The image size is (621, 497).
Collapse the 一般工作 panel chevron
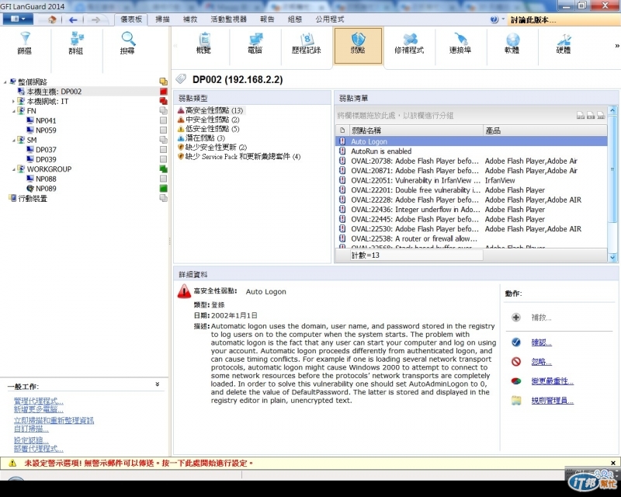click(x=158, y=384)
